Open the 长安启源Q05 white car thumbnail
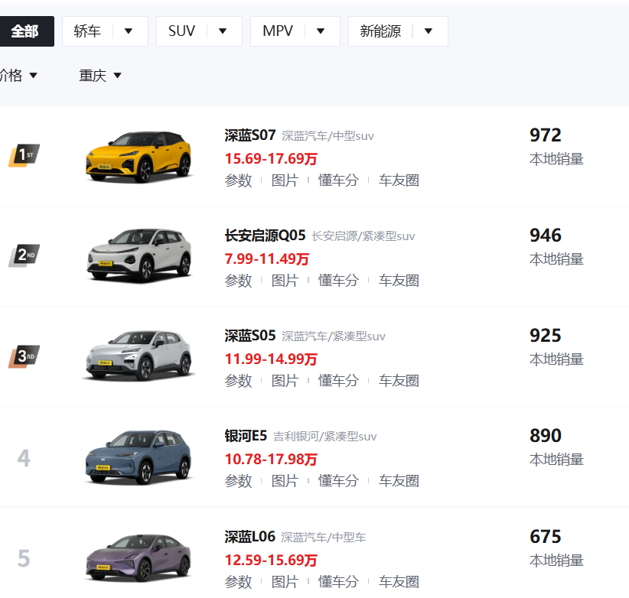 [x=139, y=255]
